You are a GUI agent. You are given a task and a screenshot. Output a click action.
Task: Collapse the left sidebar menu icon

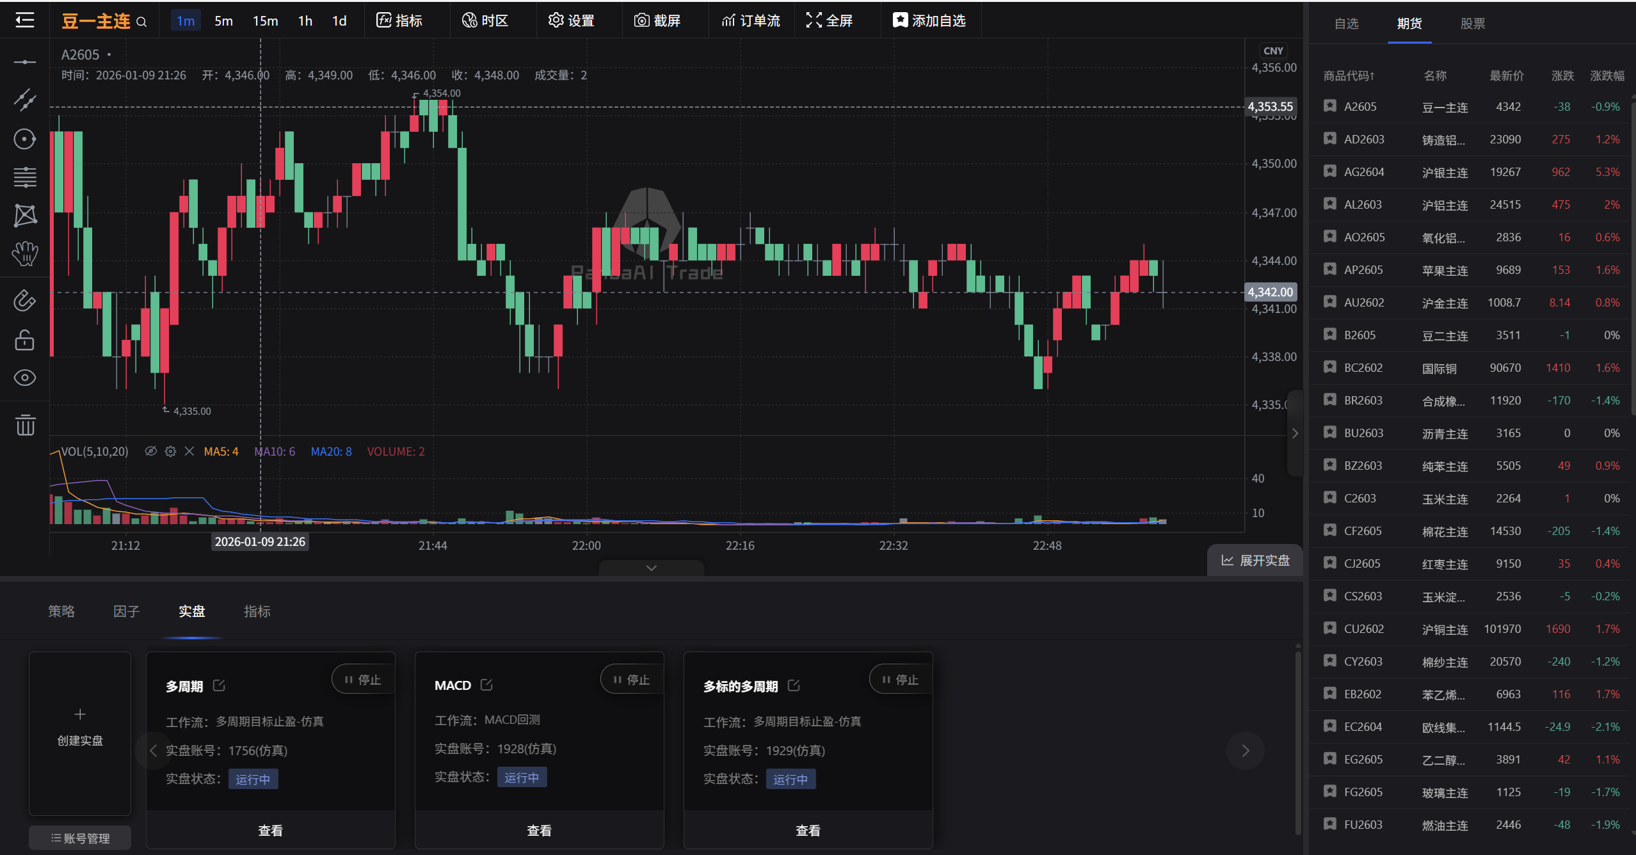pos(25,20)
